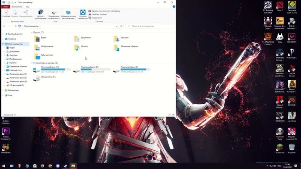The width and height of the screenshot is (301, 169).
Task: Expand the Библиотеки tree node arrow
Action: tap(3, 90)
